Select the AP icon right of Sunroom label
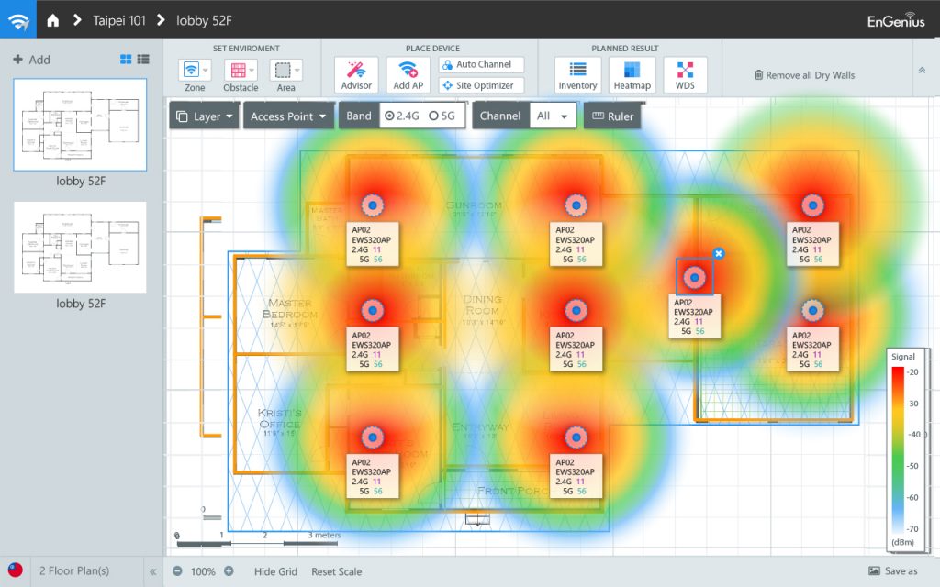This screenshot has width=940, height=587. pyautogui.click(x=576, y=205)
